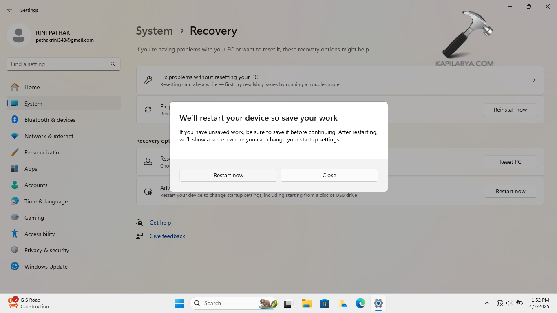Viewport: 557px width, 313px height.
Task: Open Network & internet settings
Action: [49, 136]
